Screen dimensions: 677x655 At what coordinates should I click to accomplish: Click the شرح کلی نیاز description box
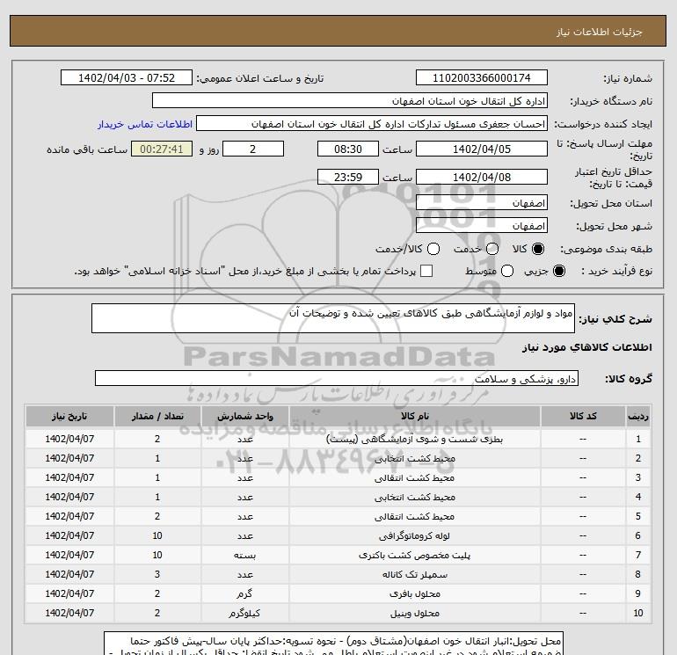click(x=333, y=318)
